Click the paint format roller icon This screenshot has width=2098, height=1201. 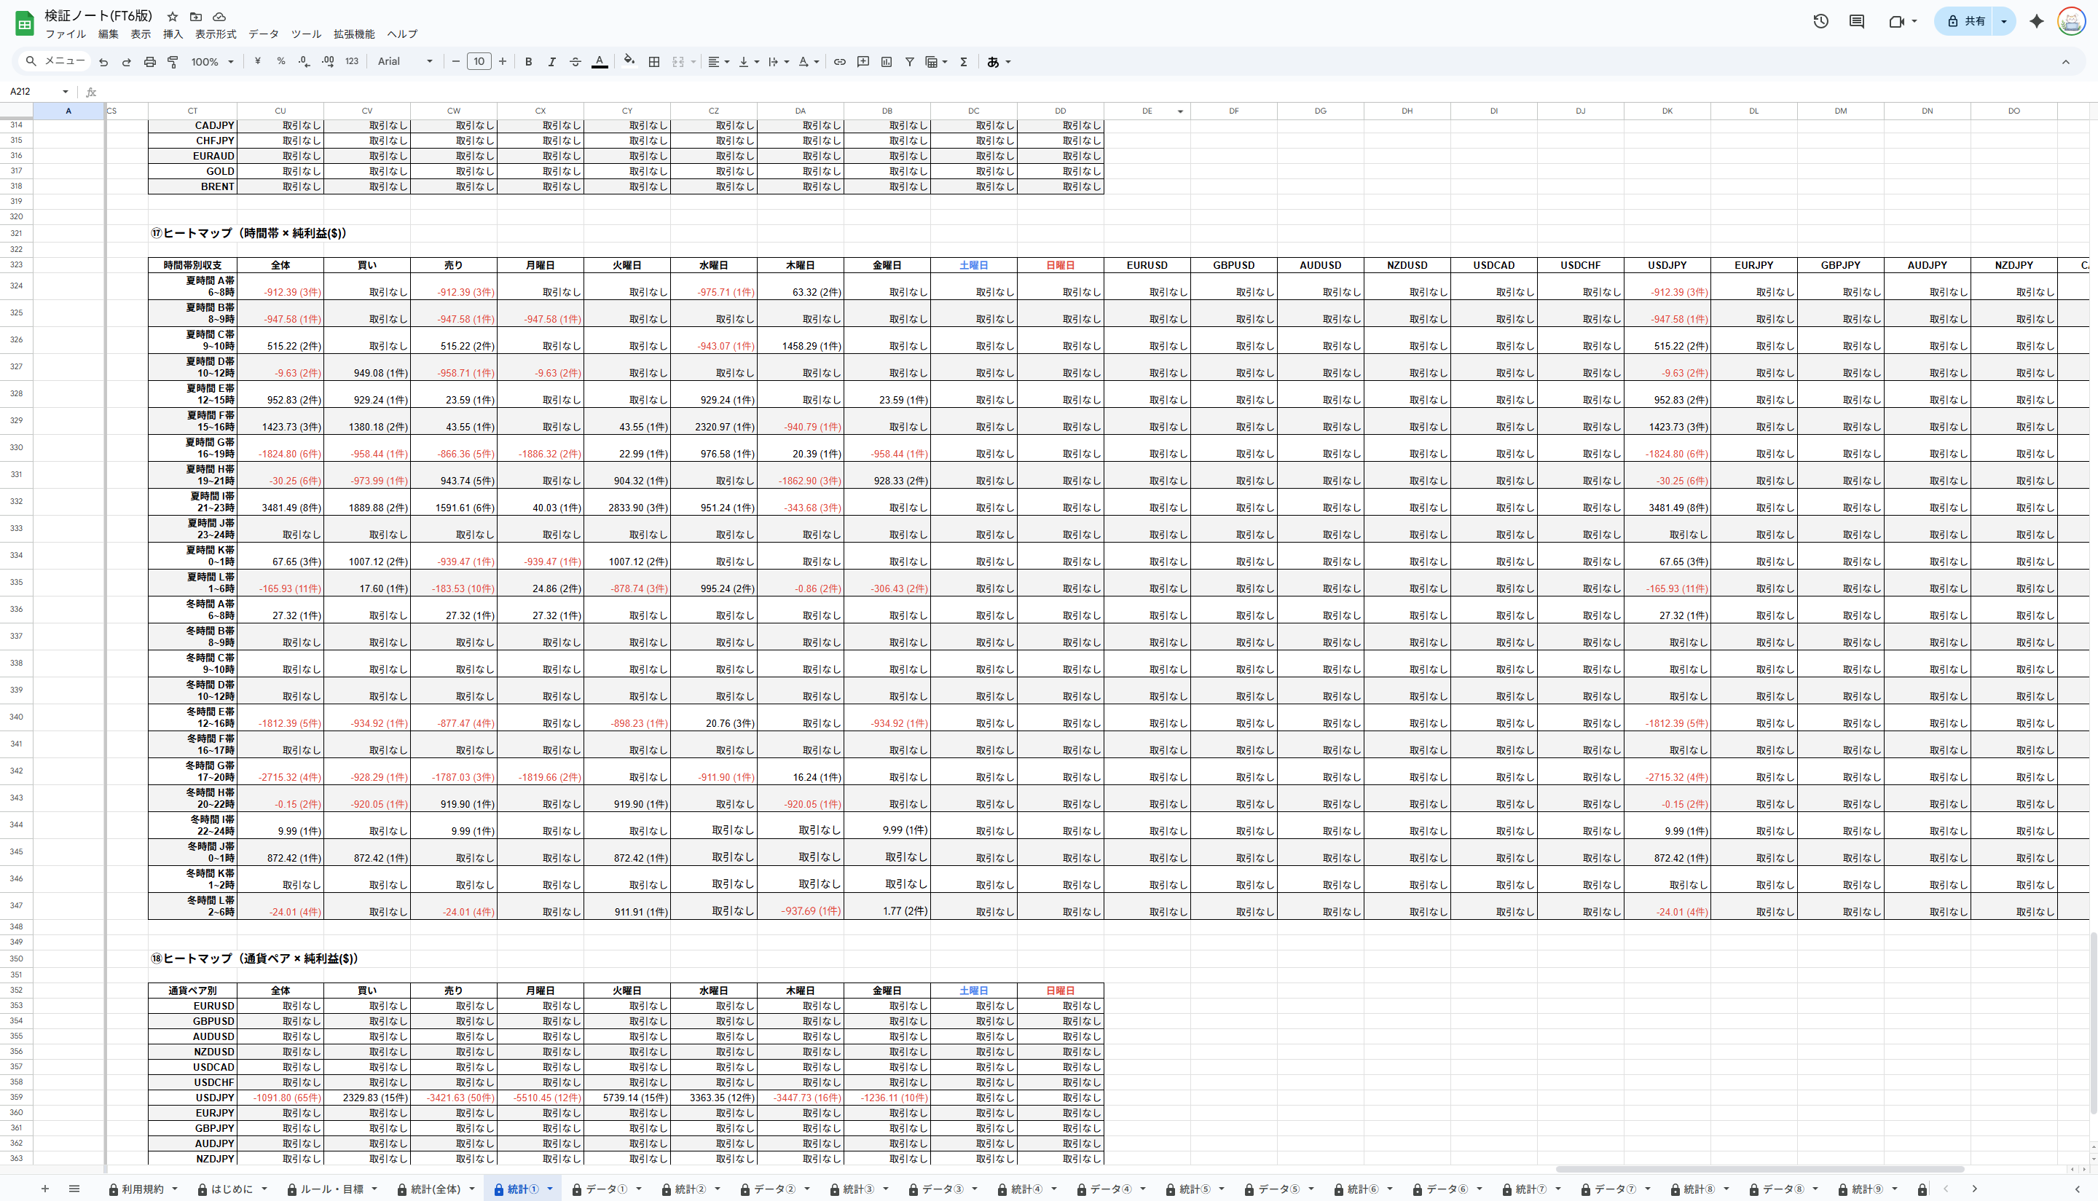click(x=173, y=62)
